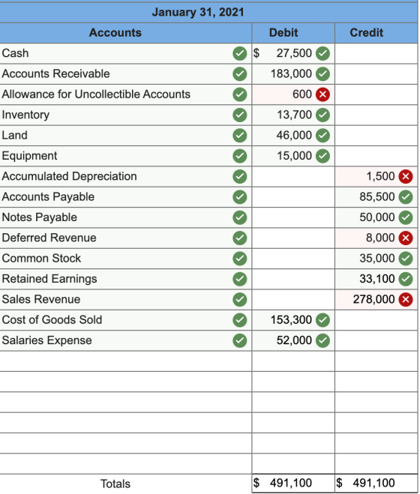This screenshot has height=494, width=420.
Task: Click the green check next to 27,500 debit
Action: 322,53
